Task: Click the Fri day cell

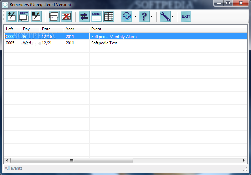Action: tap(25, 37)
